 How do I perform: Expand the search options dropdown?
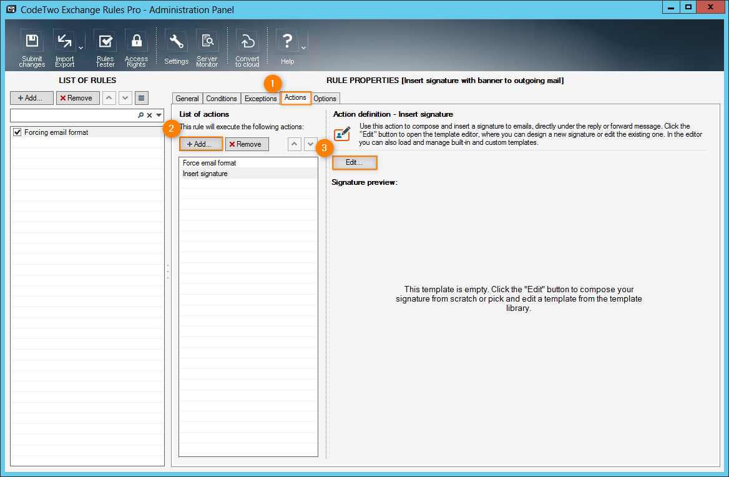(159, 116)
